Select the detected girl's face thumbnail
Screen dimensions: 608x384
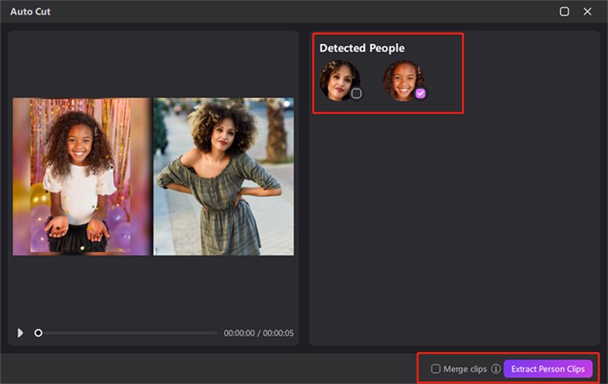pyautogui.click(x=404, y=81)
